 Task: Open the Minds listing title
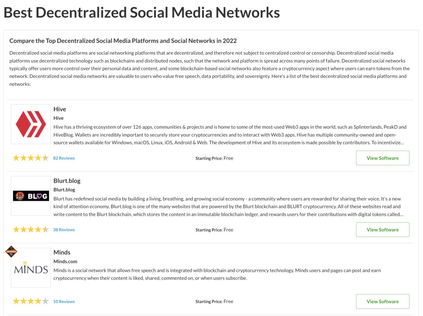pos(62,252)
